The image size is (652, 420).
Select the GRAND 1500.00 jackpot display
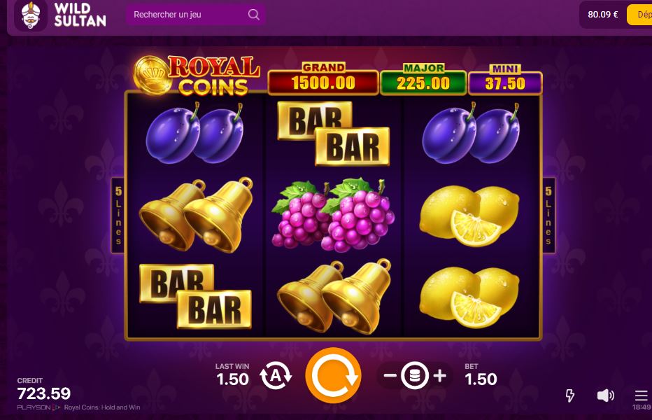[x=323, y=78]
